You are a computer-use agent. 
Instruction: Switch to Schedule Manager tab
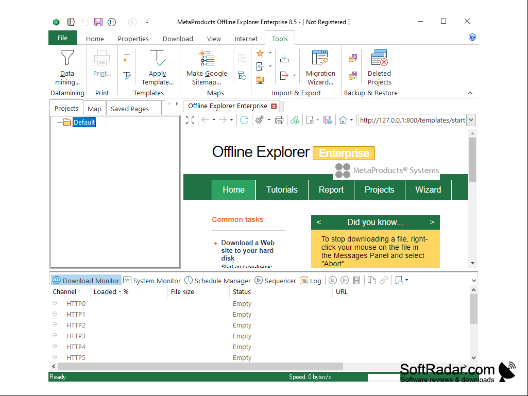click(217, 281)
